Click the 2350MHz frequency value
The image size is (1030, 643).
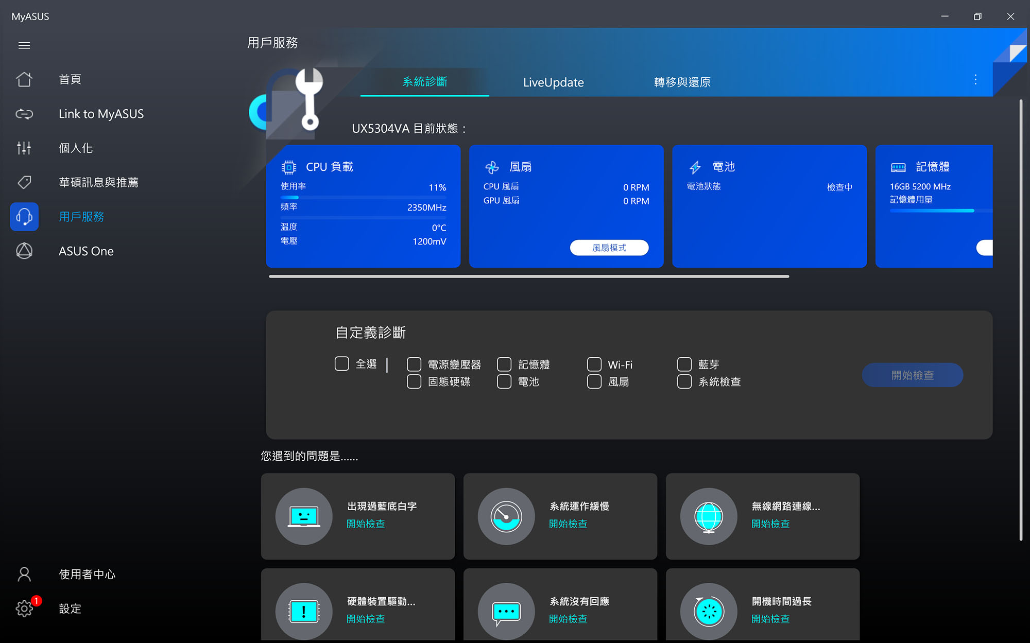click(426, 207)
